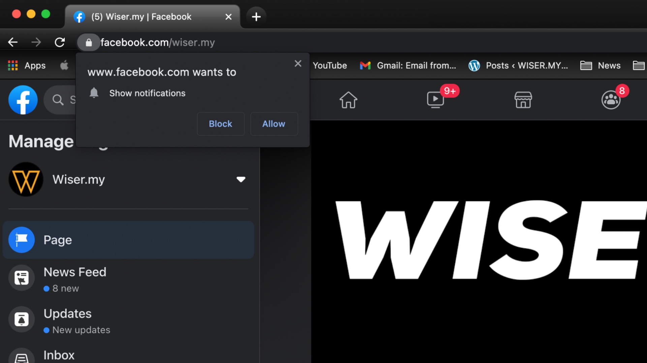647x363 pixels.
Task: Click the site lock icon in address bar
Action: [x=89, y=43]
